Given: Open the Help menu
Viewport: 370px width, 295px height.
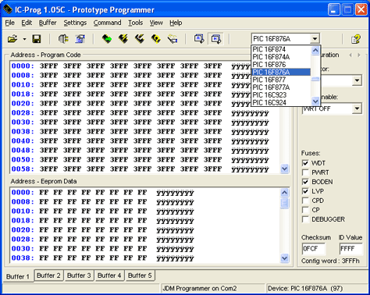Looking at the screenshot, I should pos(176,23).
